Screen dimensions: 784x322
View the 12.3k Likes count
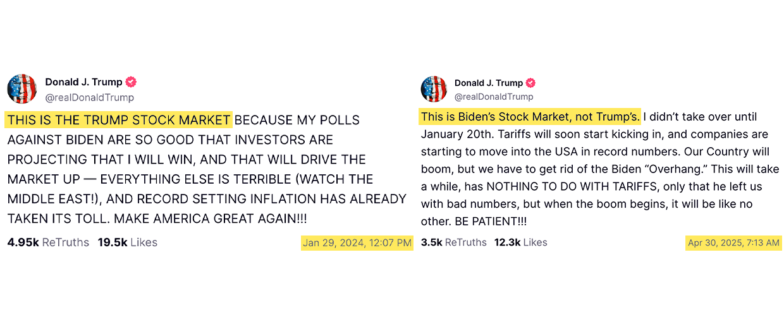(x=520, y=242)
